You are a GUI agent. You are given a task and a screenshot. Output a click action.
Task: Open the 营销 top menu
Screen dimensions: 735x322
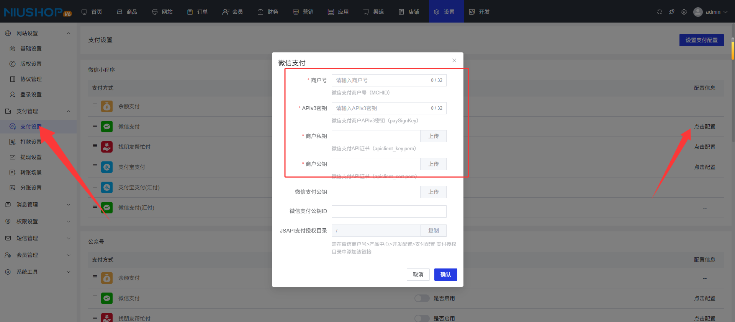303,12
